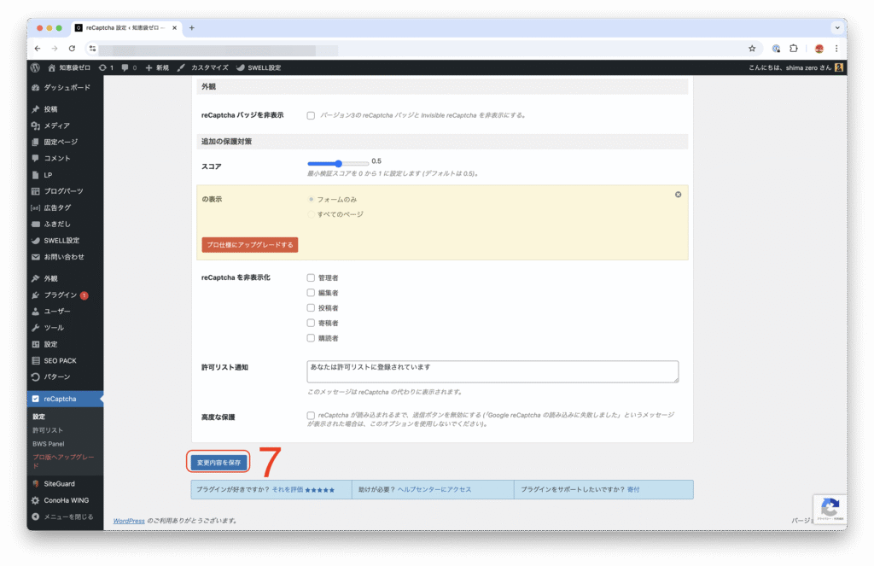Viewport: 874px width, 566px height.
Task: Check the 寄稿者 checkbox
Action: (311, 323)
